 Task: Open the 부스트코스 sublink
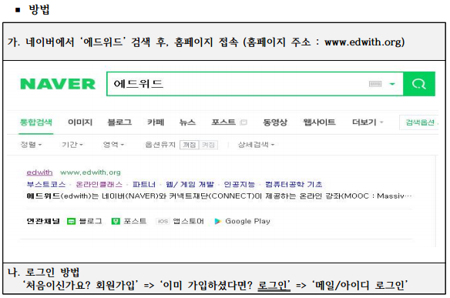click(46, 184)
